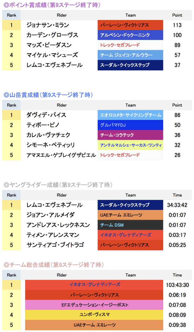Click team cell チーム DSM
The height and width of the screenshot is (332, 194).
[130, 225]
